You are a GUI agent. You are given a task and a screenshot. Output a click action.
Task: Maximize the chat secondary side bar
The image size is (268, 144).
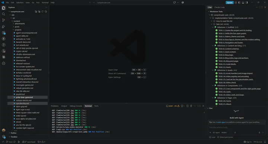262,7
